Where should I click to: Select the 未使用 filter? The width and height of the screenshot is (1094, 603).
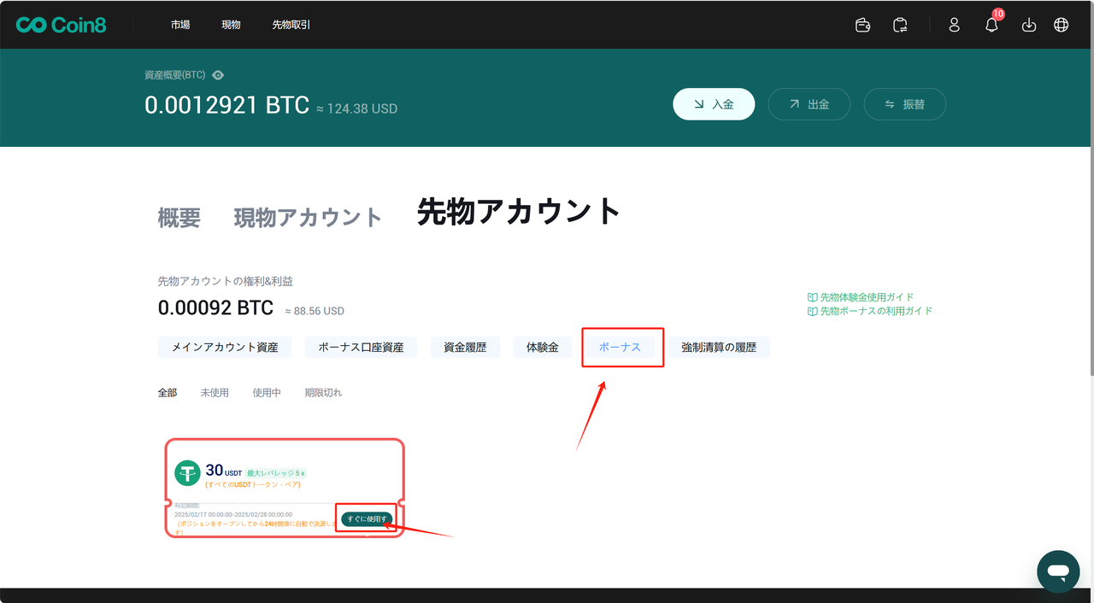point(215,393)
